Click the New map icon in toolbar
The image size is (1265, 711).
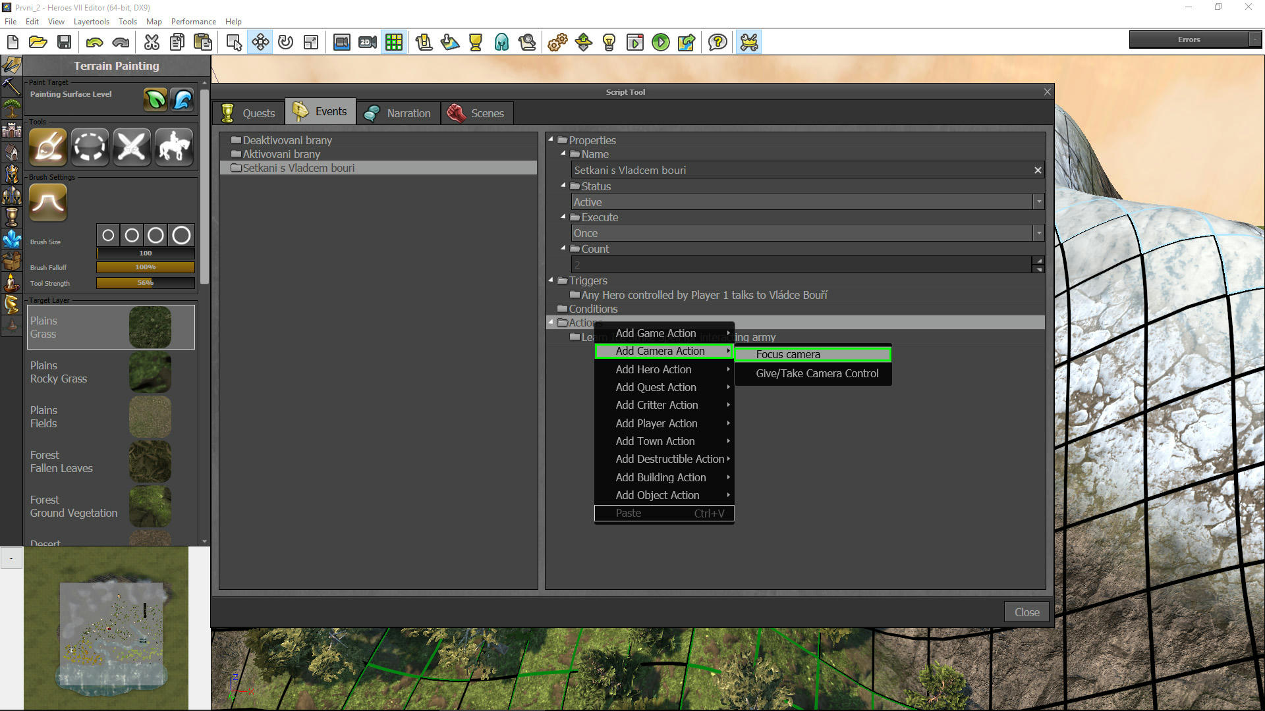pos(13,43)
